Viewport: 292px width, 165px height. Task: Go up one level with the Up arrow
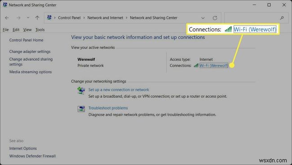pyautogui.click(x=37, y=18)
